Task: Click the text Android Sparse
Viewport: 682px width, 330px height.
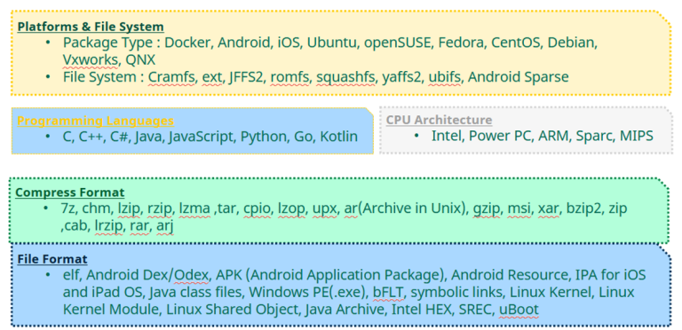Action: (519, 77)
